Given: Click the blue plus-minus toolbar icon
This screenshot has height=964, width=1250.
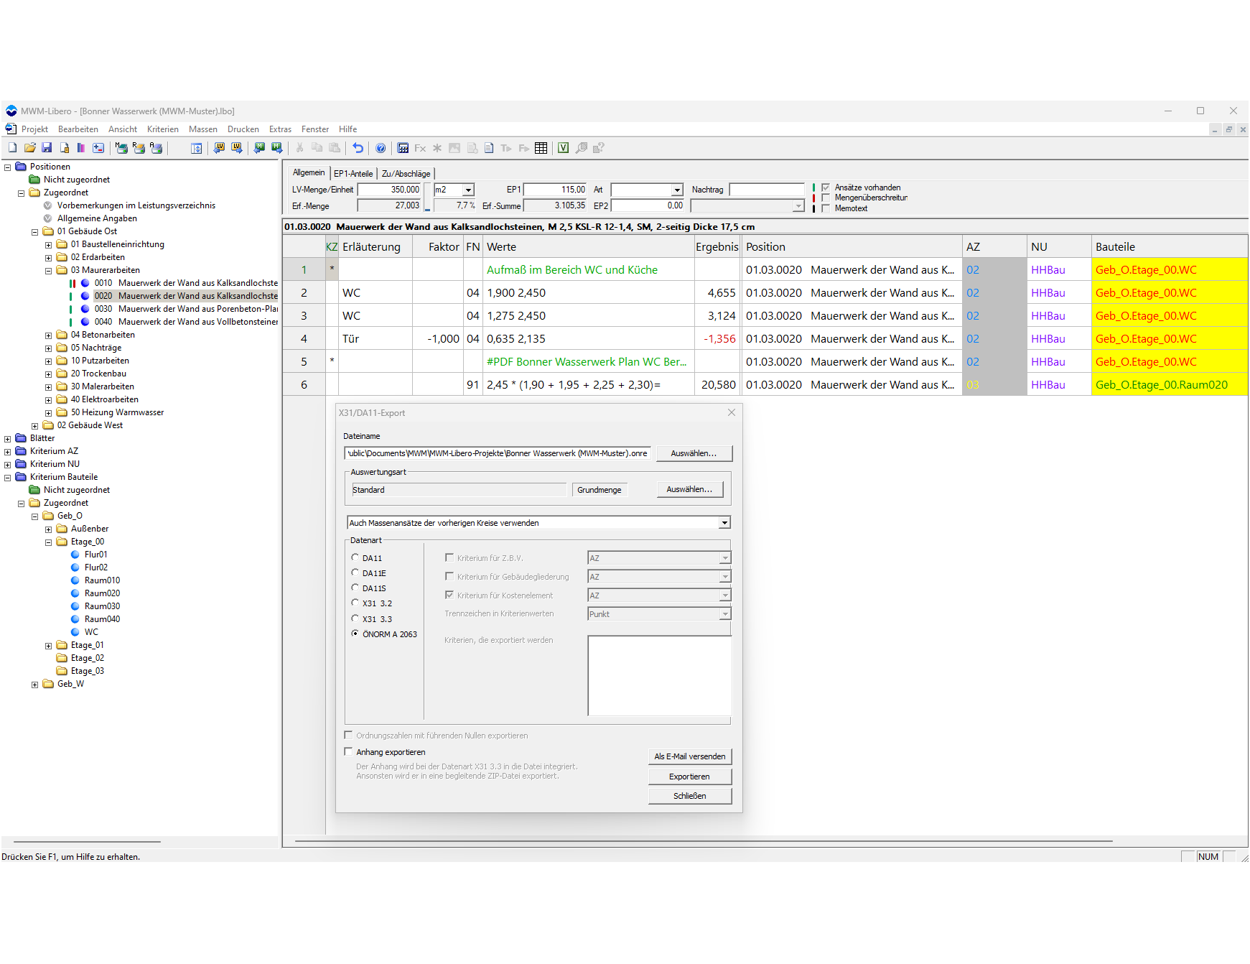Looking at the screenshot, I should click(x=98, y=148).
